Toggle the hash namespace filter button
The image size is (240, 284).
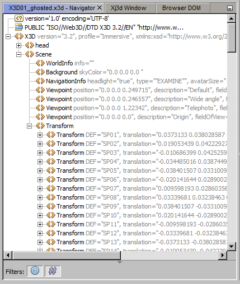click(53, 271)
